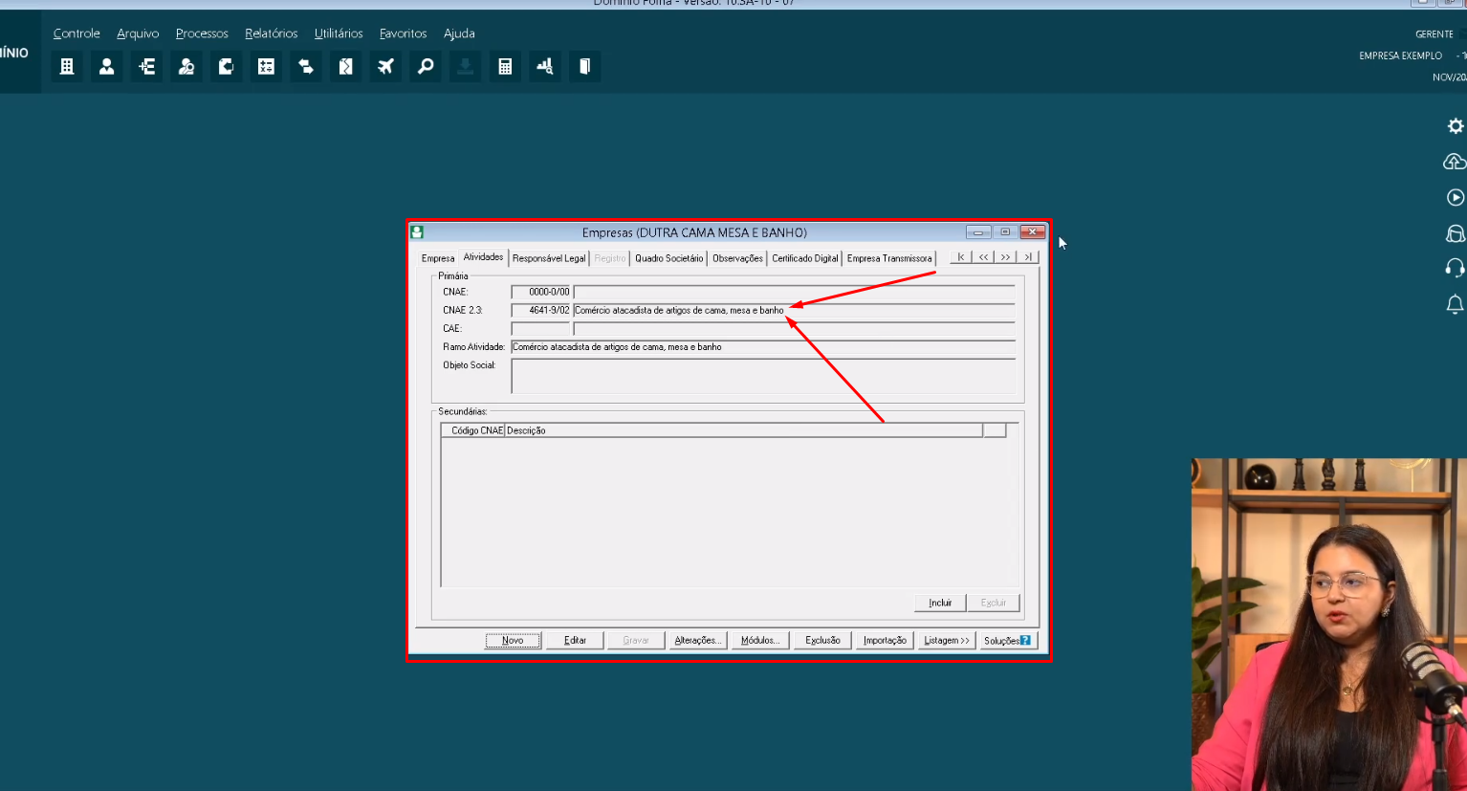
Task: Open the Ajuda menu
Action: coord(459,33)
